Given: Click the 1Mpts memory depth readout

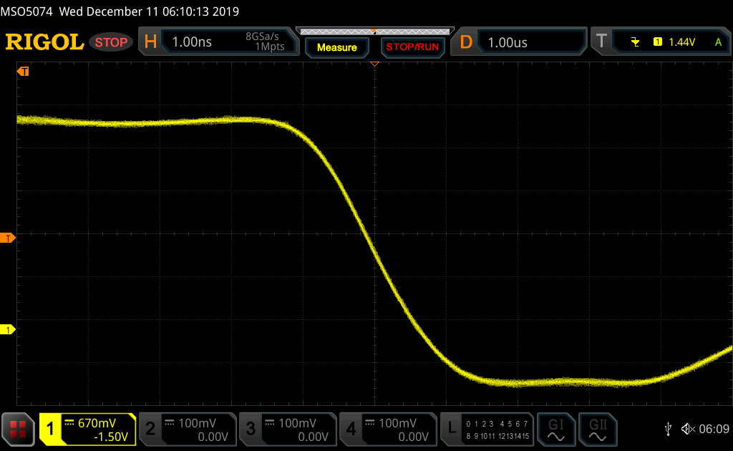Looking at the screenshot, I should 270,47.
